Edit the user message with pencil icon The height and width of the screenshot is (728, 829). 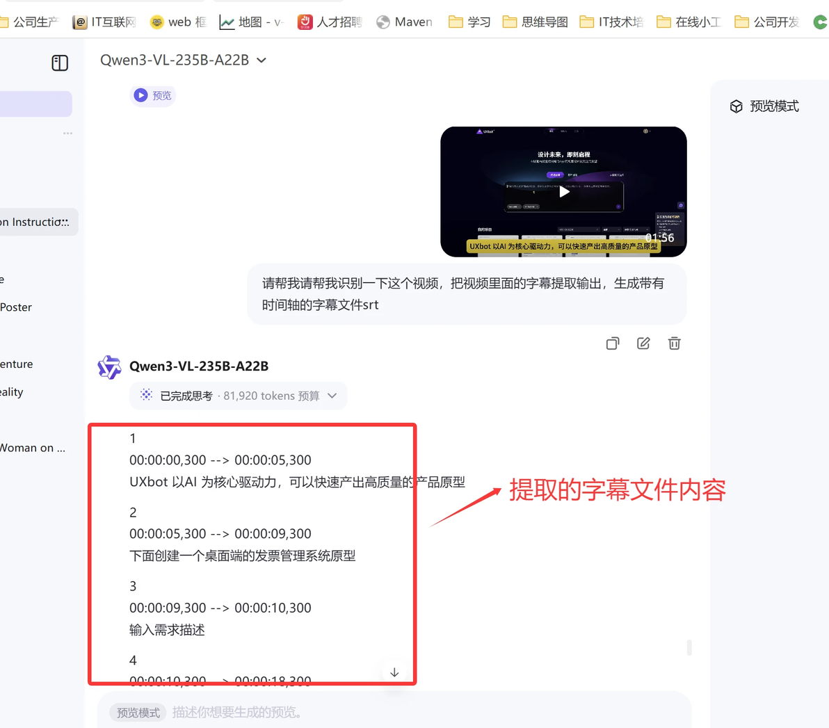tap(643, 343)
